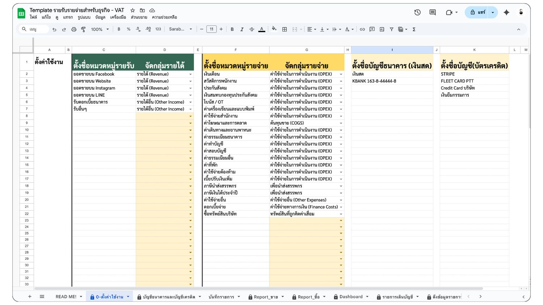Open the comments icon in header
This screenshot has width=543, height=305.
(433, 12)
